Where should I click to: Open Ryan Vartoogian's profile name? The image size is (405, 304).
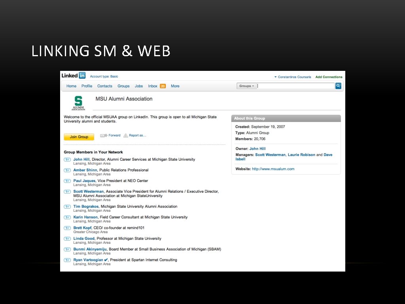click(88, 260)
